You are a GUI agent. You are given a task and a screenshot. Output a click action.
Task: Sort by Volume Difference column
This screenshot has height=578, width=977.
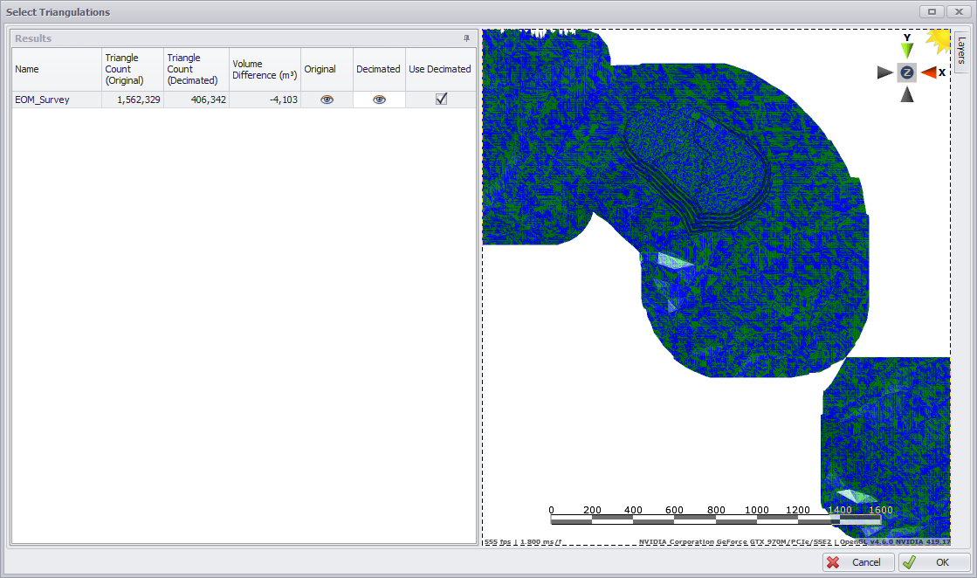coord(265,69)
